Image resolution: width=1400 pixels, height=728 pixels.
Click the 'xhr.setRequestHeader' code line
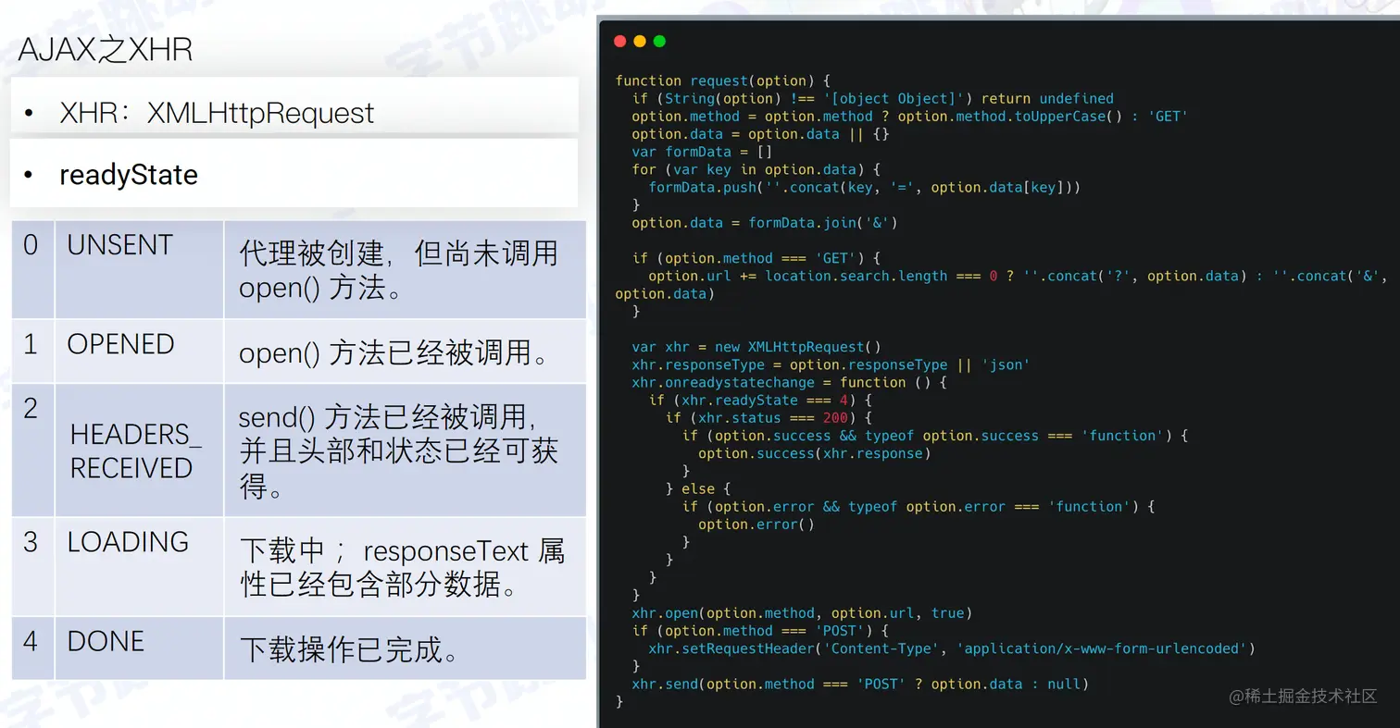click(952, 648)
